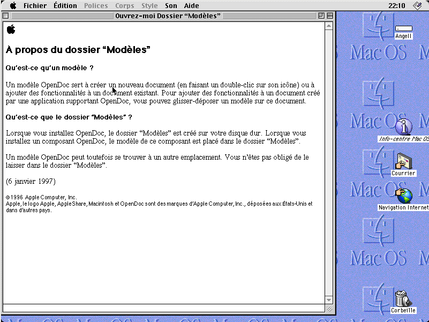The image size is (429, 322).
Task: Click the Courrier label text
Action: click(403, 173)
